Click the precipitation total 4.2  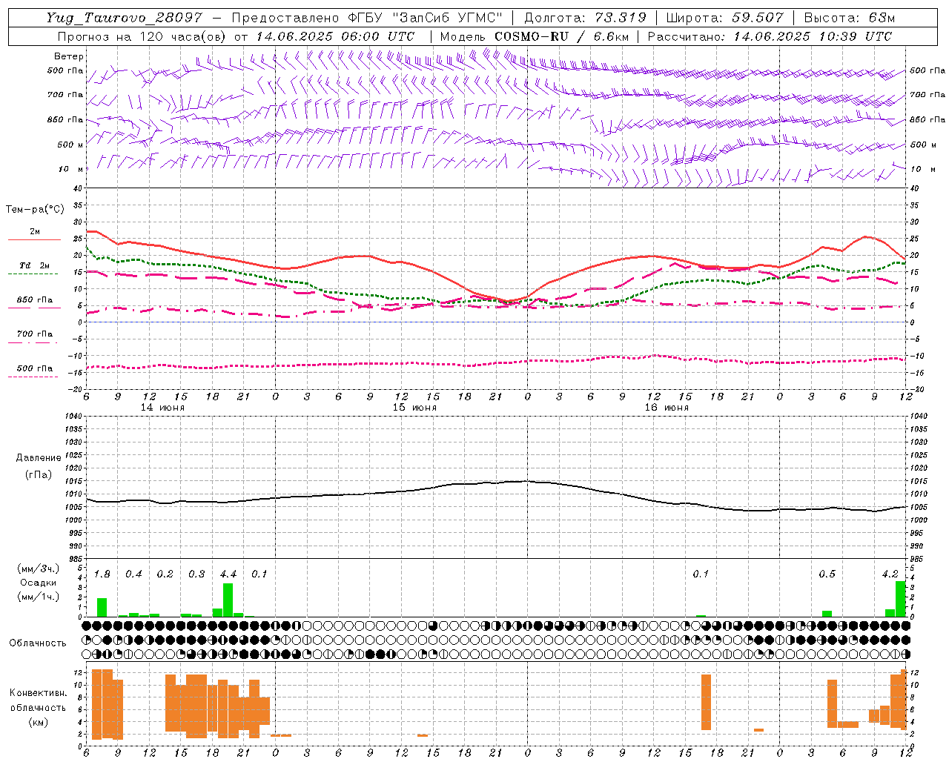coord(890,574)
